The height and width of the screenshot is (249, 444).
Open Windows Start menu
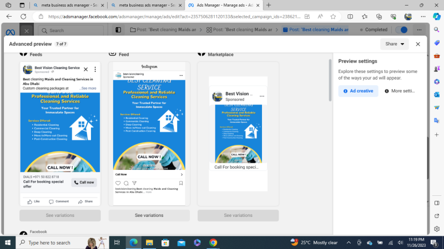(8, 242)
